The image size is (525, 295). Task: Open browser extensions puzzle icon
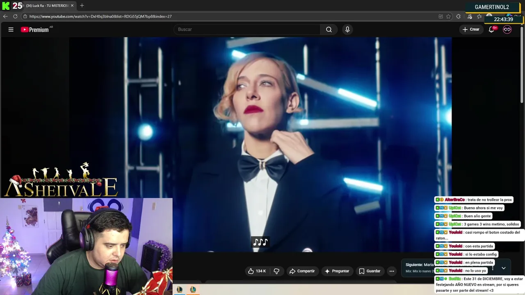[x=459, y=16]
